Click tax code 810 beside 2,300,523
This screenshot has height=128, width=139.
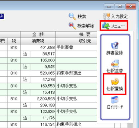(14, 99)
